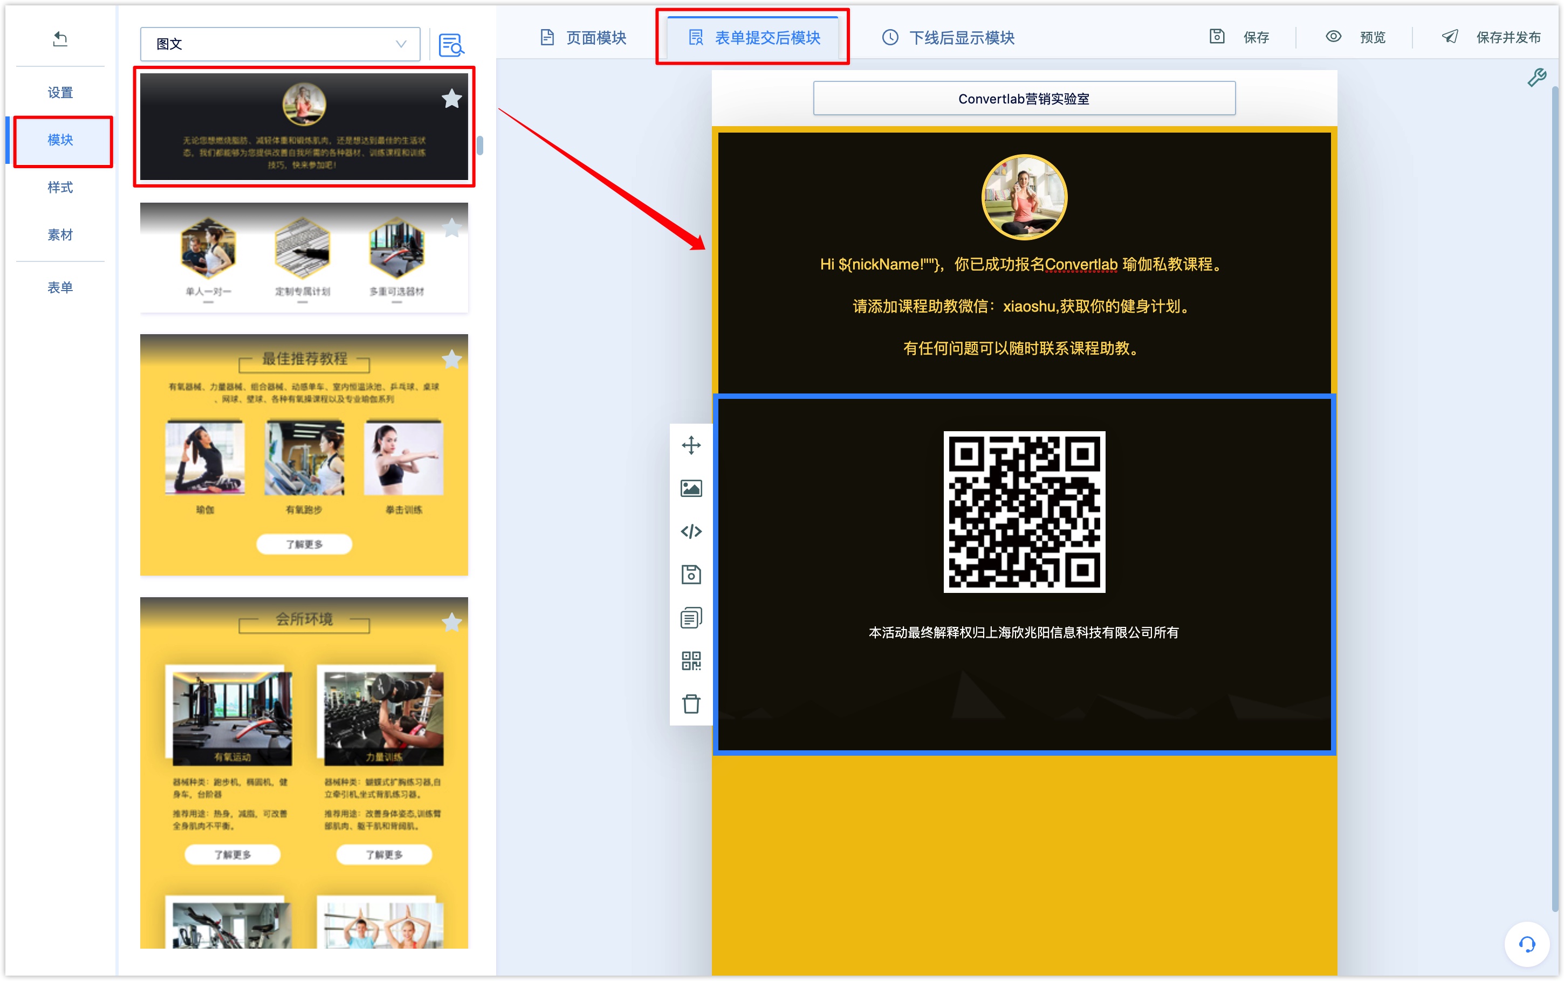This screenshot has height=981, width=1564.
Task: Switch to the 页面模块 tab
Action: [583, 38]
